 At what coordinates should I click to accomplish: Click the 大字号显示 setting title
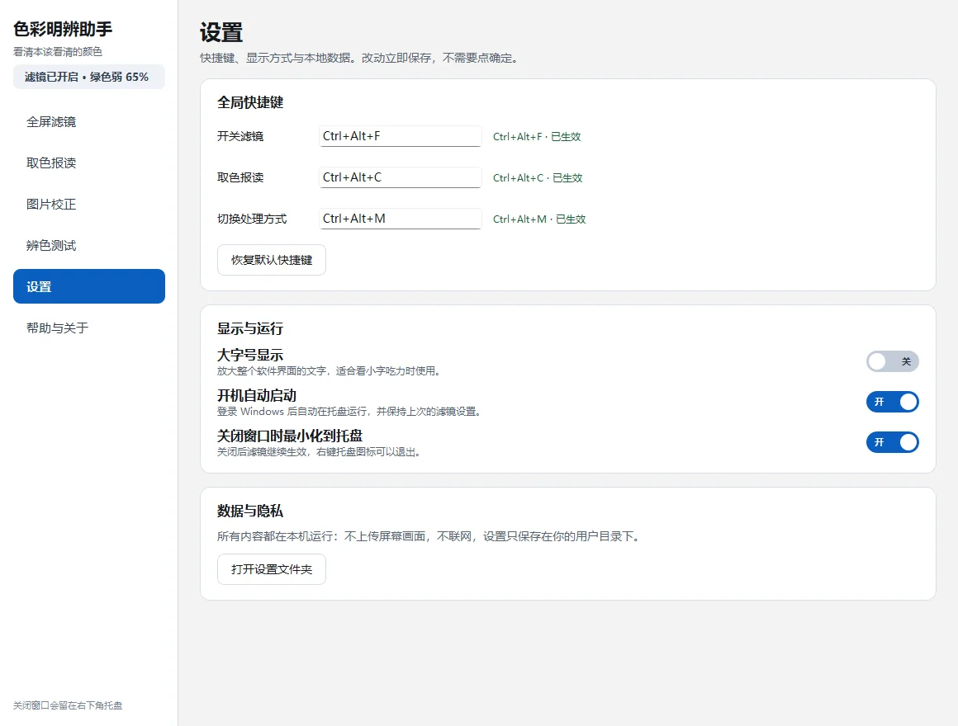coord(250,355)
